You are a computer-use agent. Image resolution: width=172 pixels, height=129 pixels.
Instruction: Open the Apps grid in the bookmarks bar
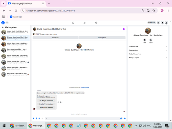coord(3,17)
